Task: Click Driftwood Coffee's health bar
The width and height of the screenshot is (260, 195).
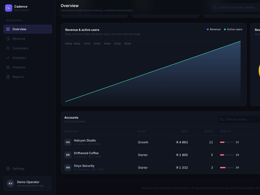Action: click(227, 155)
